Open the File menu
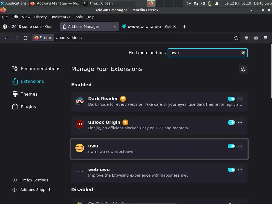The width and height of the screenshot is (272, 204). coord(5,17)
